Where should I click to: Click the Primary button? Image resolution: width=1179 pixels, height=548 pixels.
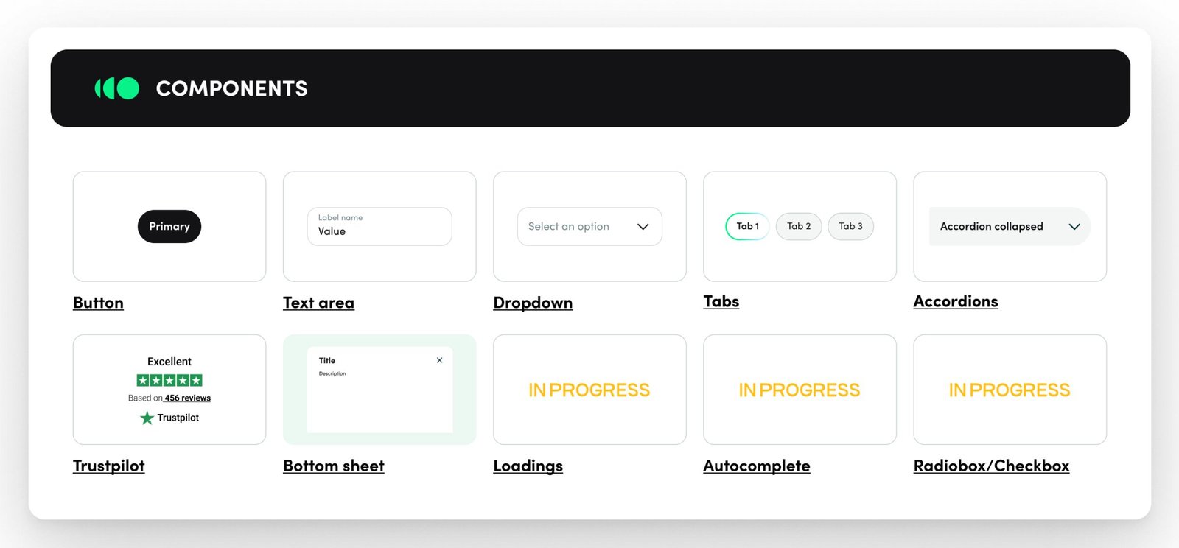(169, 226)
